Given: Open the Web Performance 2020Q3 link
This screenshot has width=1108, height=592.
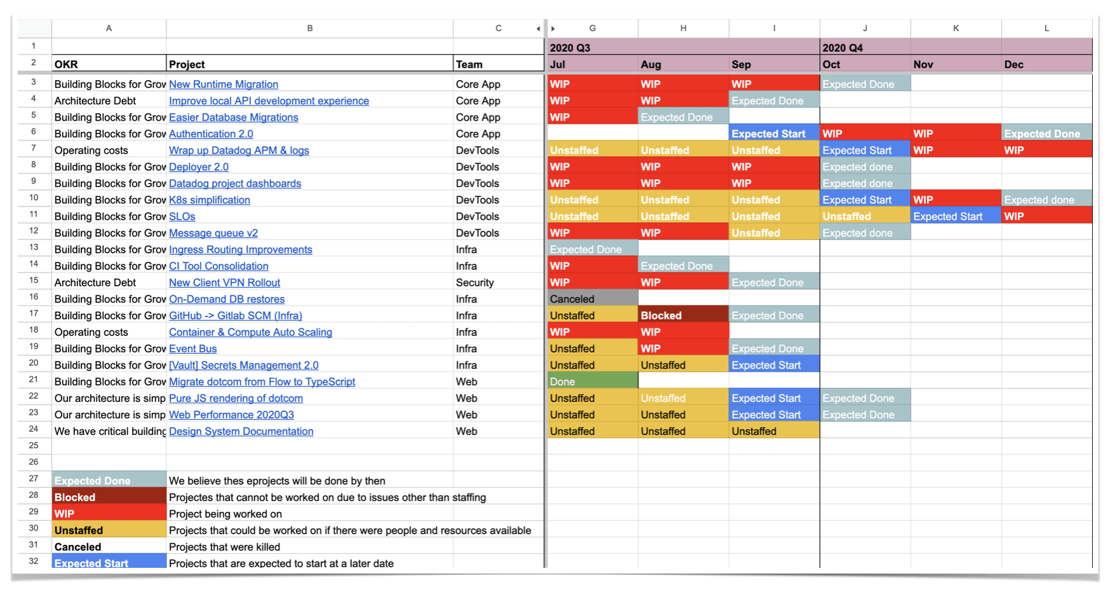Looking at the screenshot, I should 231,415.
